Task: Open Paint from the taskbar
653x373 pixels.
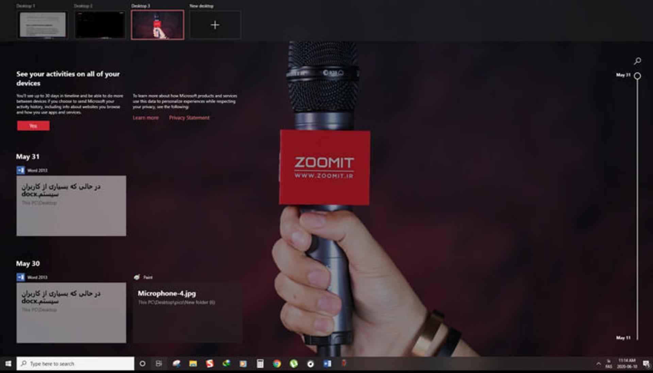Action: point(176,364)
